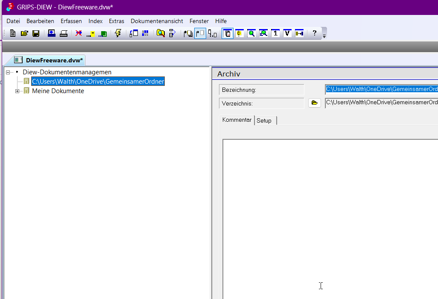
Task: Open help with the question mark icon
Action: (x=315, y=33)
